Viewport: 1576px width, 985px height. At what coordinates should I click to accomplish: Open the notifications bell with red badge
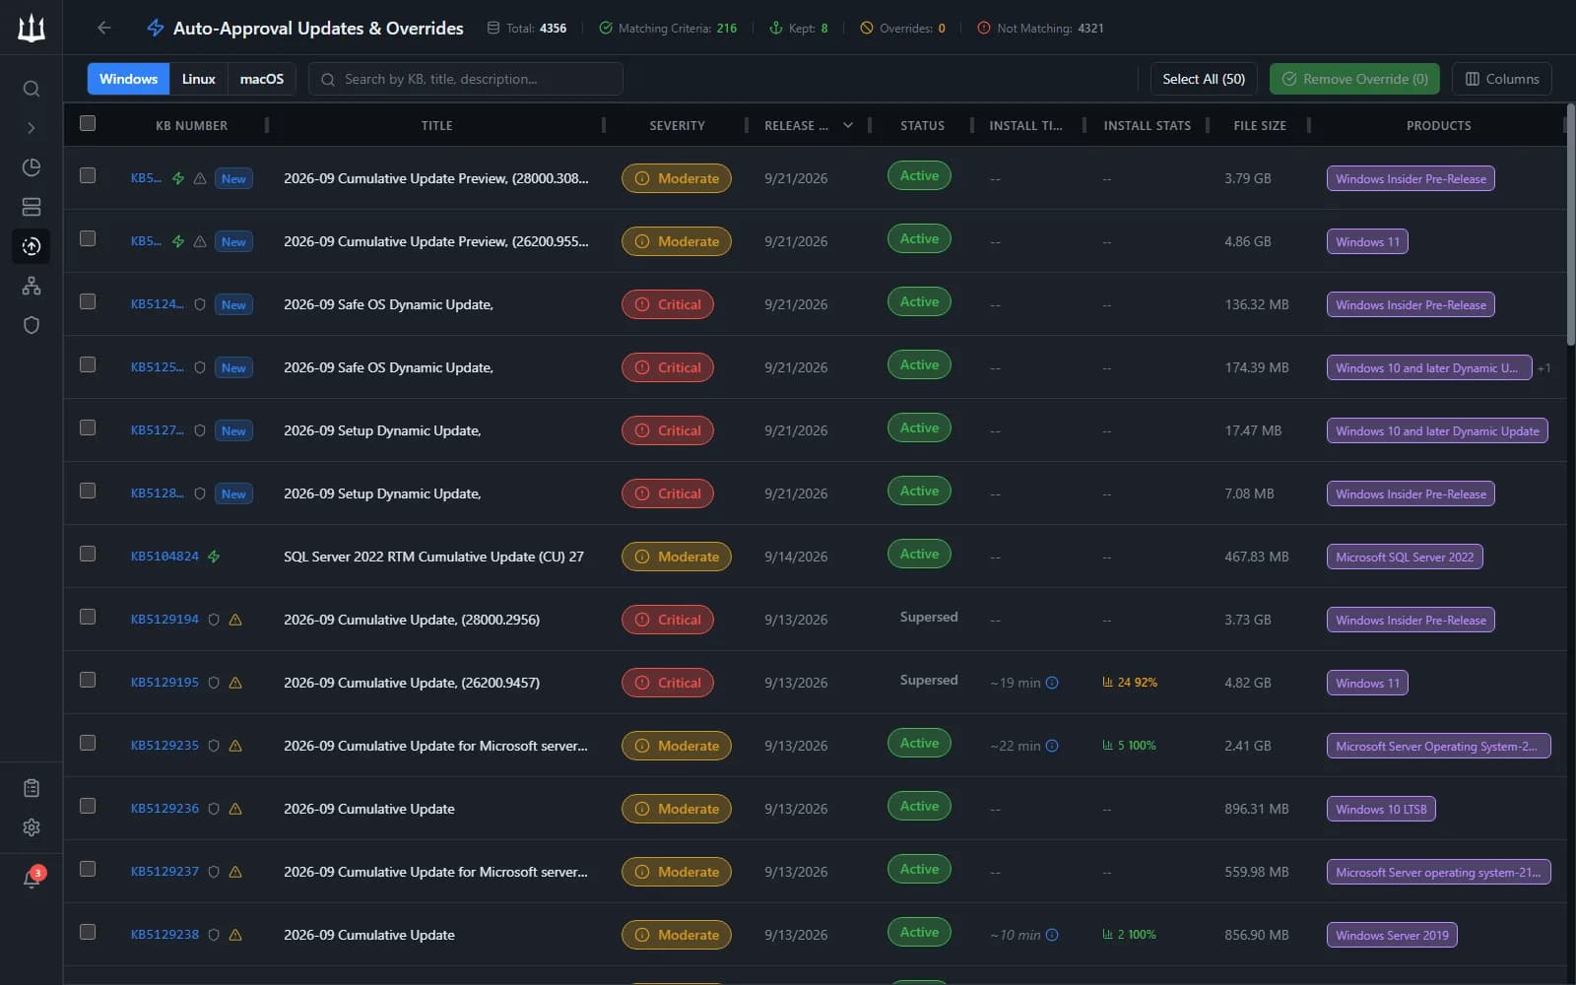[x=33, y=877]
